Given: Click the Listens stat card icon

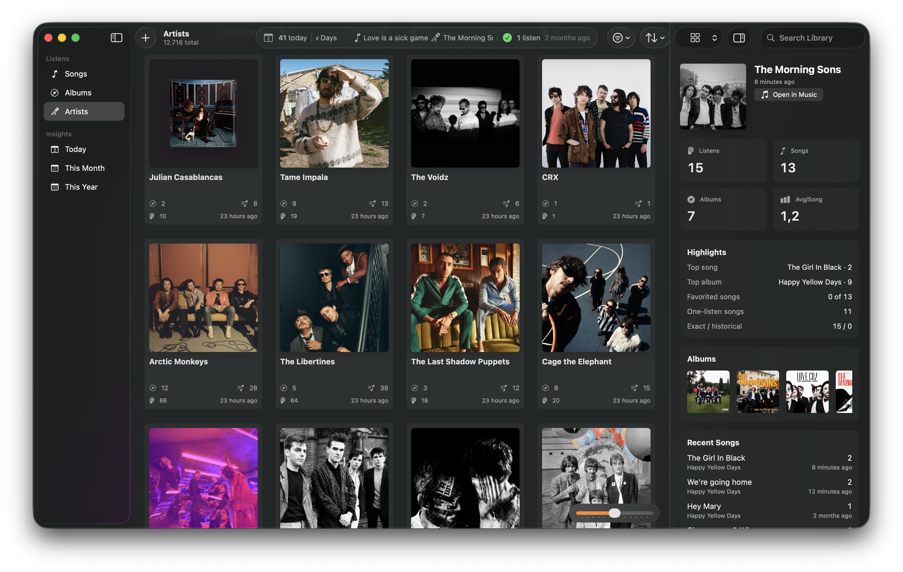Looking at the screenshot, I should [x=690, y=151].
